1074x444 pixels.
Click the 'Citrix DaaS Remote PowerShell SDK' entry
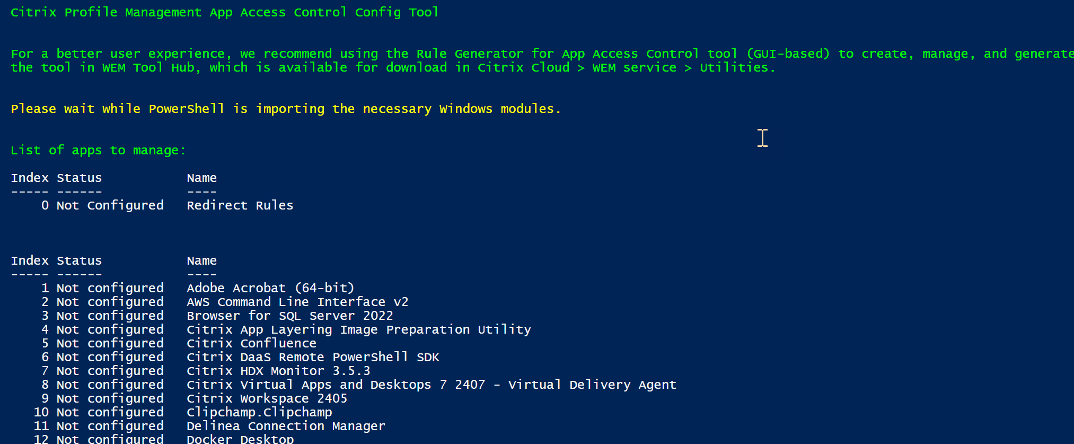[x=313, y=357]
